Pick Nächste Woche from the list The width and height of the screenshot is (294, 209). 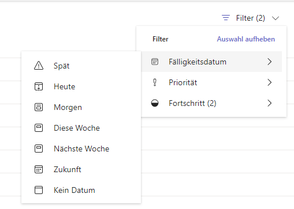pos(81,149)
